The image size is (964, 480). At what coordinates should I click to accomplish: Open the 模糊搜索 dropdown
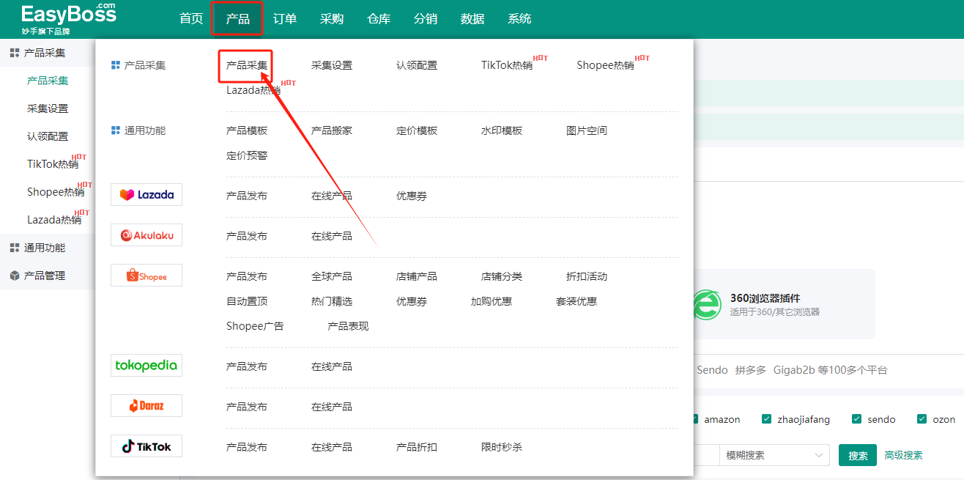click(x=774, y=455)
